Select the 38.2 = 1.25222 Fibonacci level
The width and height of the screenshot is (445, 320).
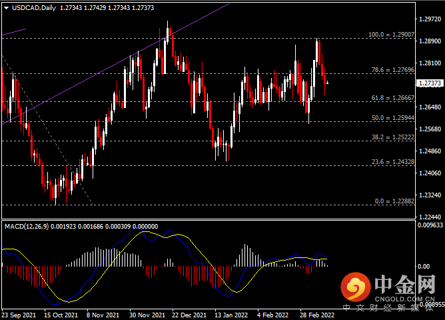click(393, 137)
